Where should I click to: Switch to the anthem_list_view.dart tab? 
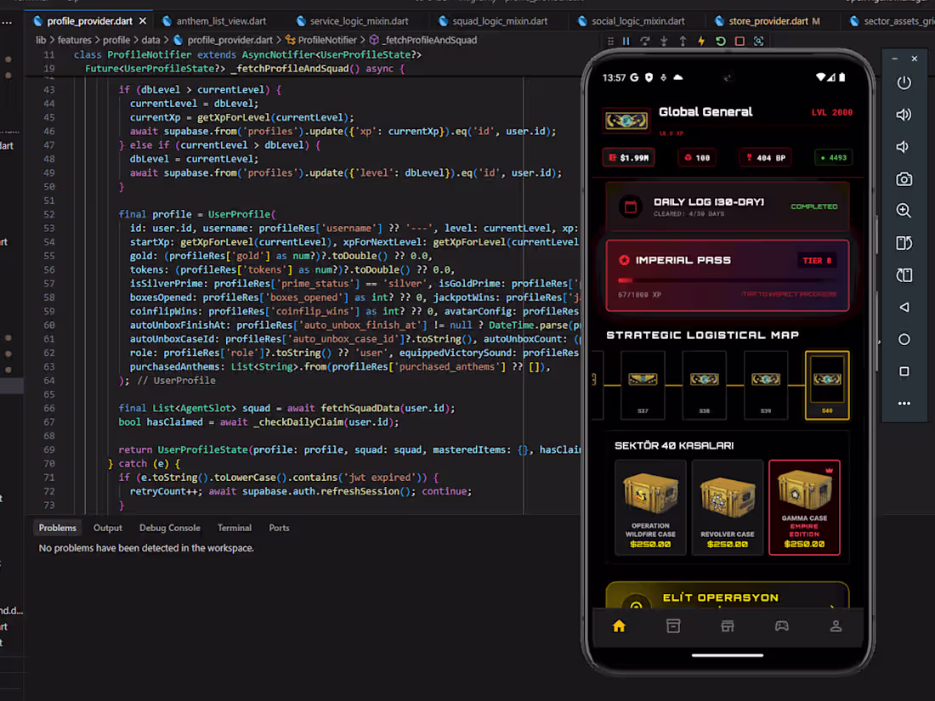214,21
